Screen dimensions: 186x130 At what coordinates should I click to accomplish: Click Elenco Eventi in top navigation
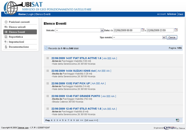[43, 14]
